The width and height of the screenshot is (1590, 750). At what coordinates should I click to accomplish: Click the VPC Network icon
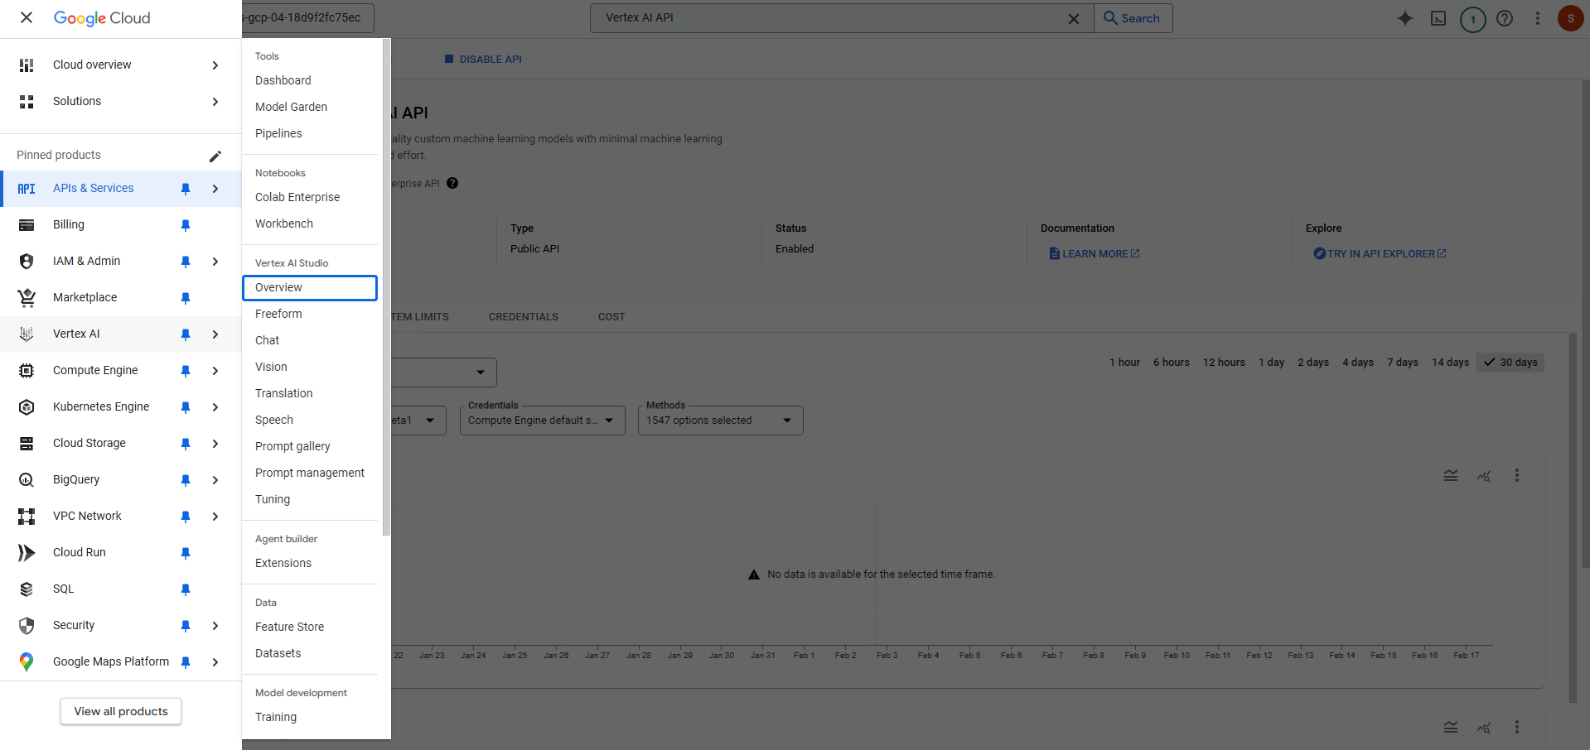point(27,517)
